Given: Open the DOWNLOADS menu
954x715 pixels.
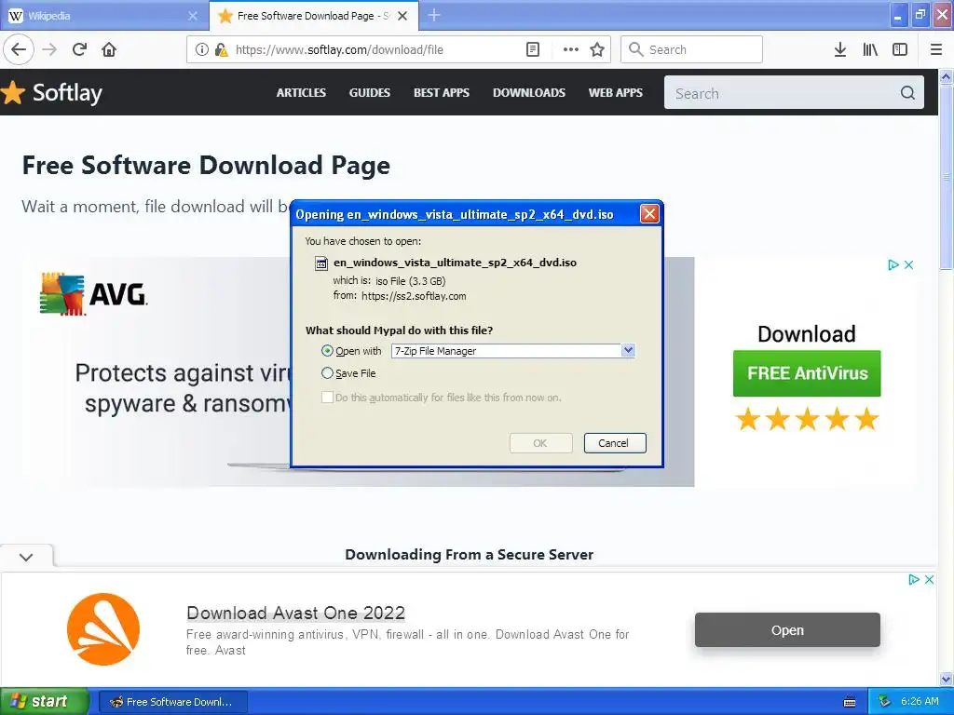Looking at the screenshot, I should tap(529, 92).
